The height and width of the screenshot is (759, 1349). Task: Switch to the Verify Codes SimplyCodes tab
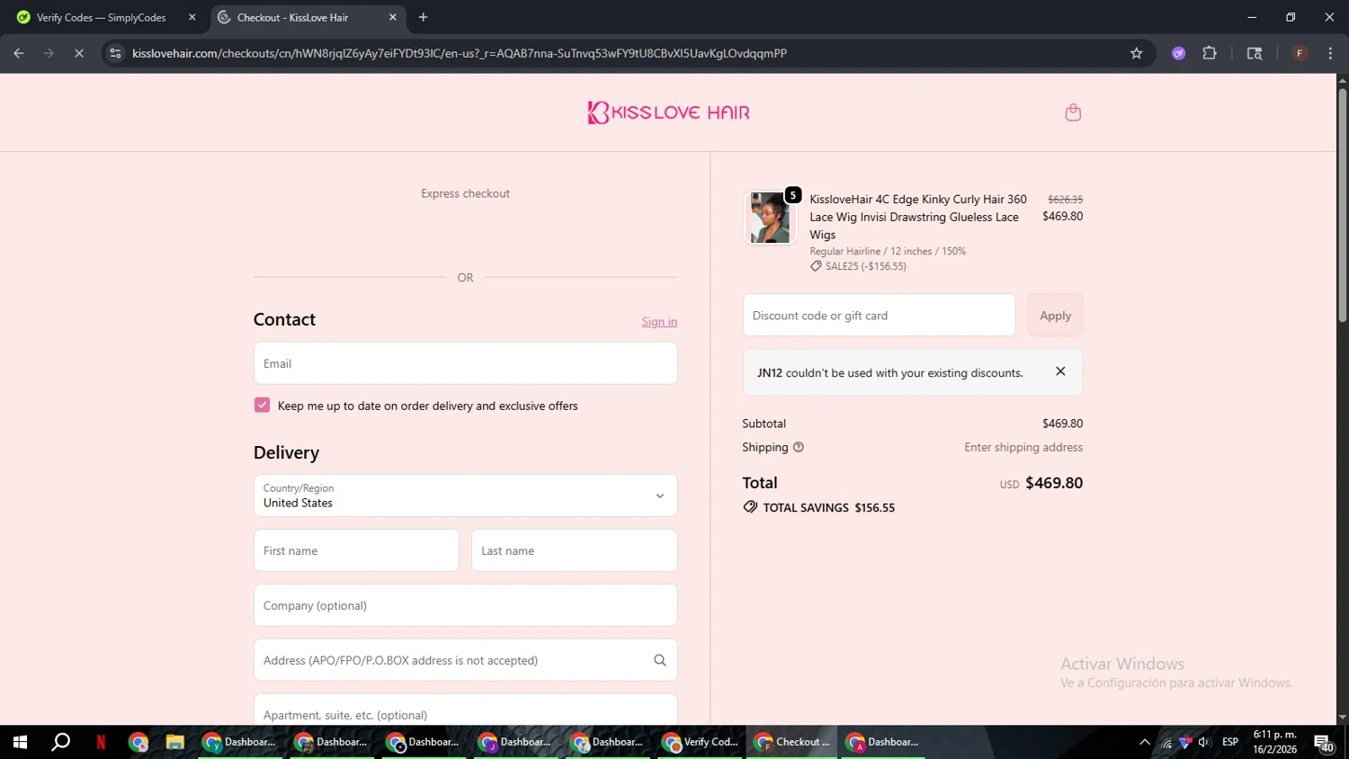[x=106, y=17]
